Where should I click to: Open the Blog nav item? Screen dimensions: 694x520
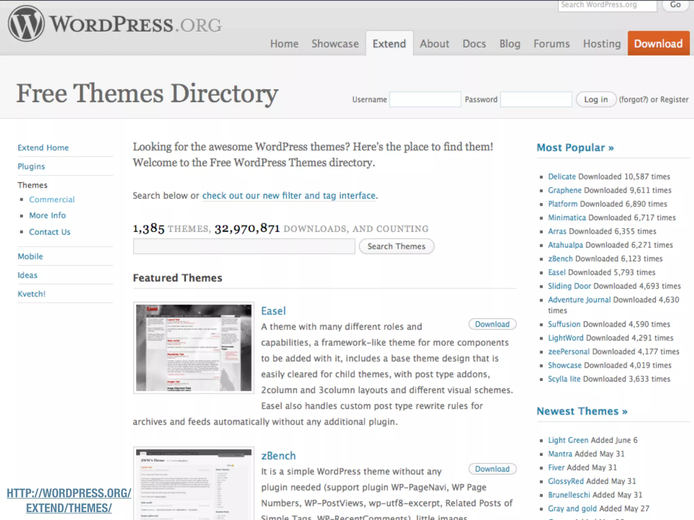pos(510,44)
